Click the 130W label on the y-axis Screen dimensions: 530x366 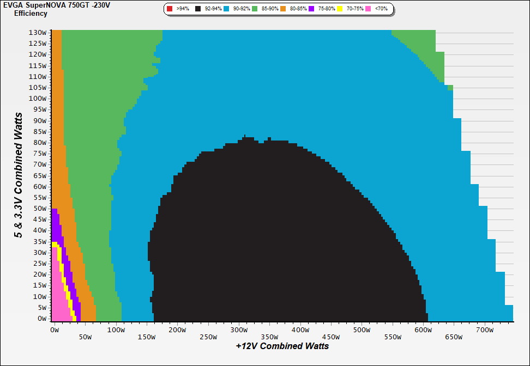pyautogui.click(x=38, y=32)
